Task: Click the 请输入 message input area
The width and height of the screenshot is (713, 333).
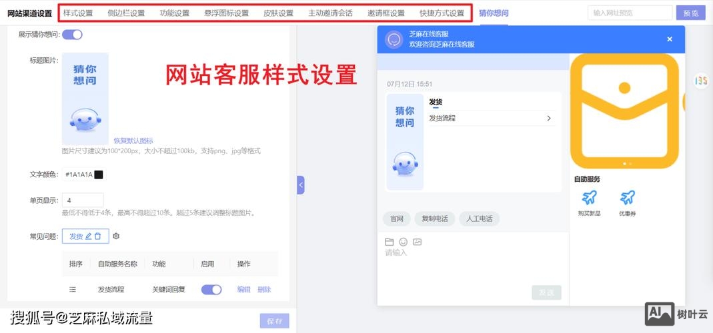Action: [473, 266]
